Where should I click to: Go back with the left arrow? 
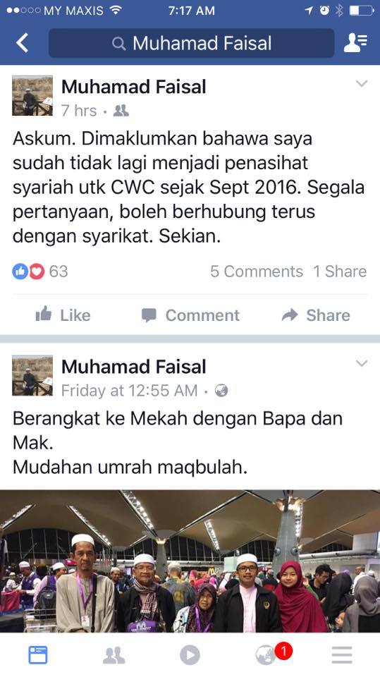point(22,43)
